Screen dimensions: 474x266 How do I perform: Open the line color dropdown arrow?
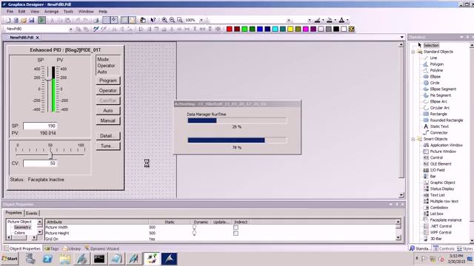tap(323, 20)
